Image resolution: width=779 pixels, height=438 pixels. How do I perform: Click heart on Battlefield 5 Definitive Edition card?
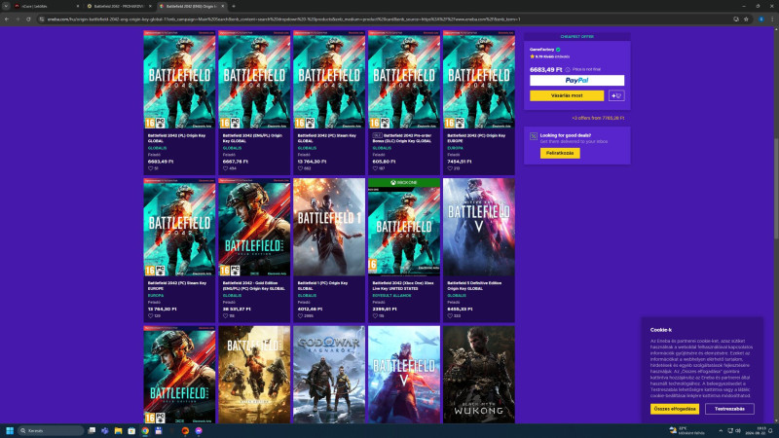click(x=450, y=315)
